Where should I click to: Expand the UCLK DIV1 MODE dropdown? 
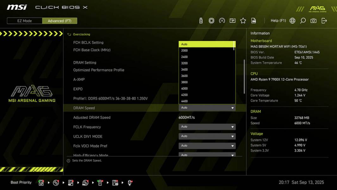[207, 136]
